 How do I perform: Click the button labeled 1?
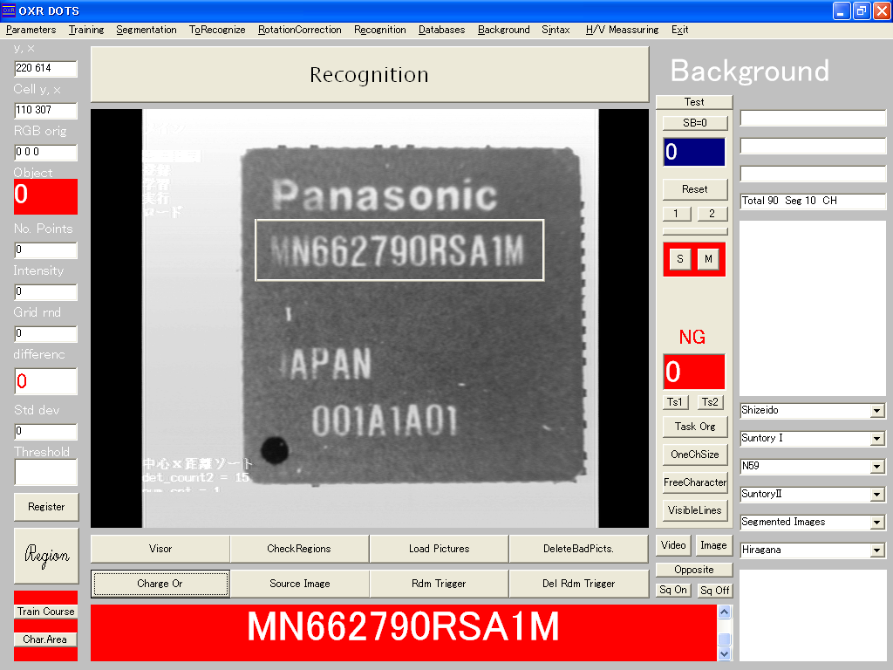tap(677, 214)
